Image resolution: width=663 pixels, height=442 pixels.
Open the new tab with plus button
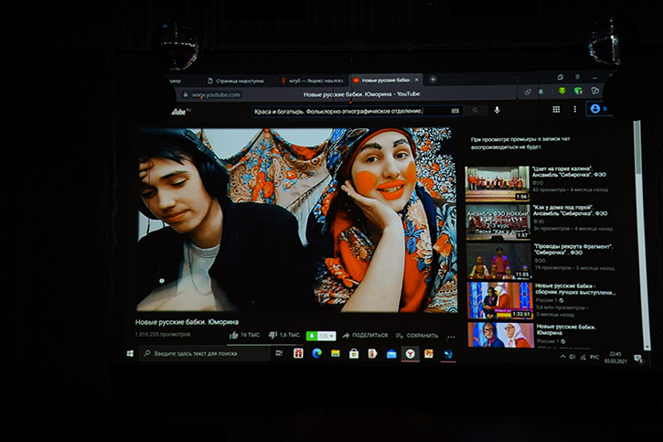click(433, 80)
